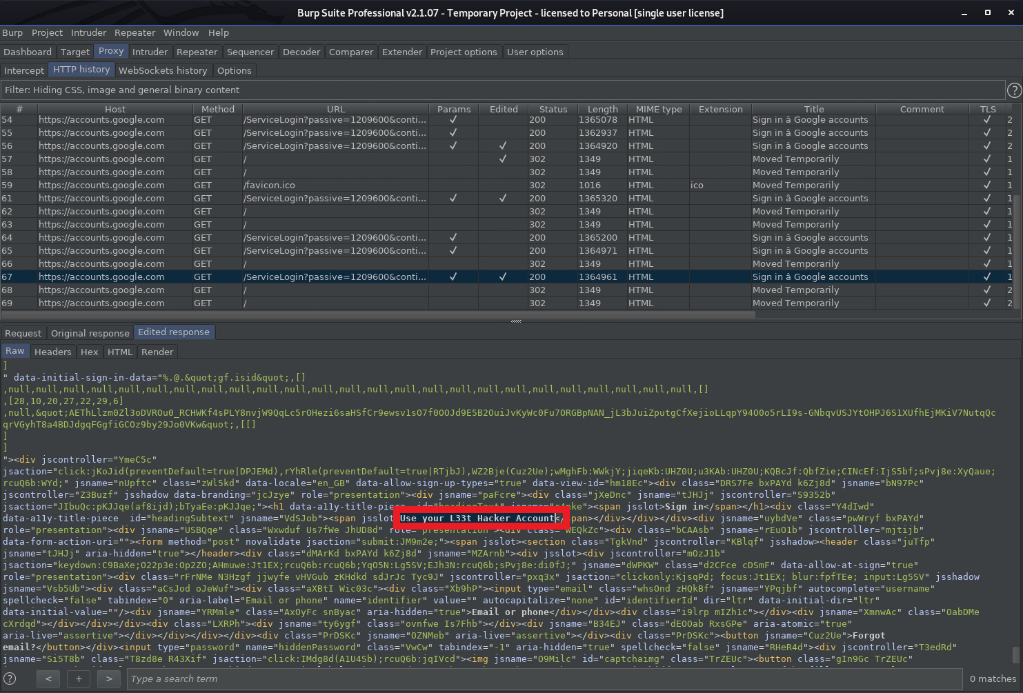Open the help icon beside the filter bar
This screenshot has height=693, width=1023.
[1014, 90]
